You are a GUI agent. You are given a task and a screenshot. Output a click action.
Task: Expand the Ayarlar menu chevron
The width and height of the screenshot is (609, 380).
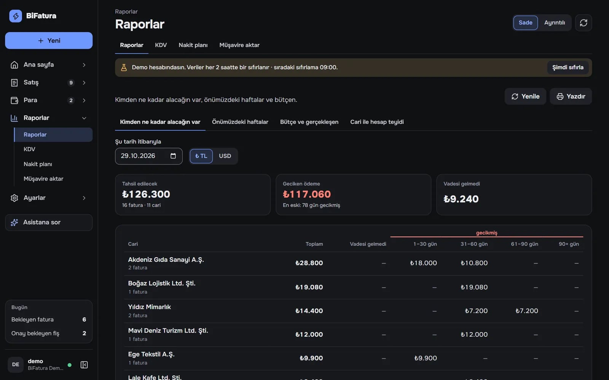[x=84, y=198]
